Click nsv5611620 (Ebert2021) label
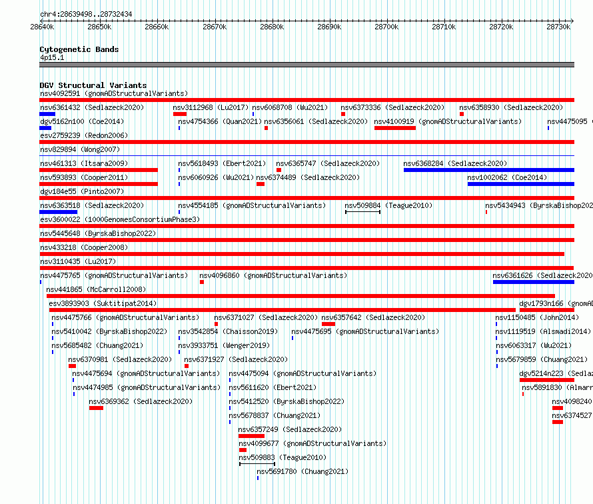593x504 pixels. [273, 387]
